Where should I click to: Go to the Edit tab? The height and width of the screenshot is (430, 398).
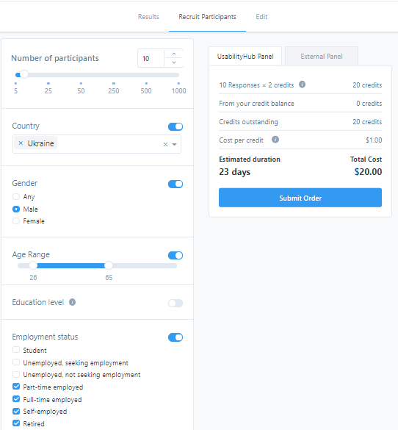coord(261,17)
